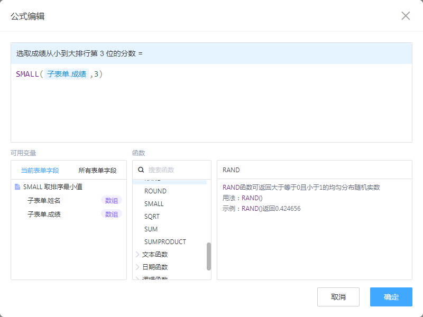
Task: Select the SUM function entry
Action: pos(151,229)
